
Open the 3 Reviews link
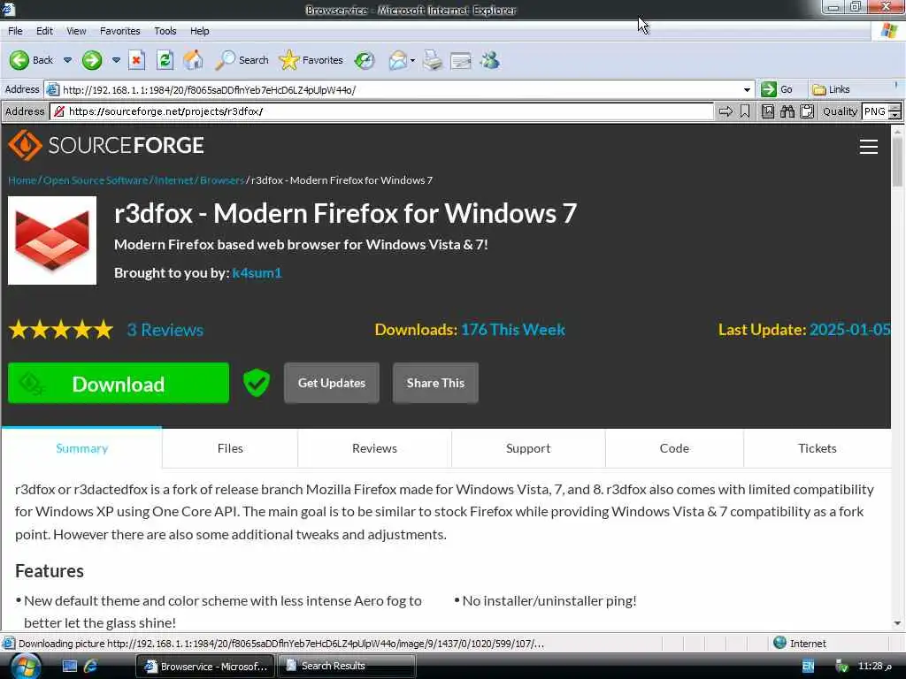[165, 330]
